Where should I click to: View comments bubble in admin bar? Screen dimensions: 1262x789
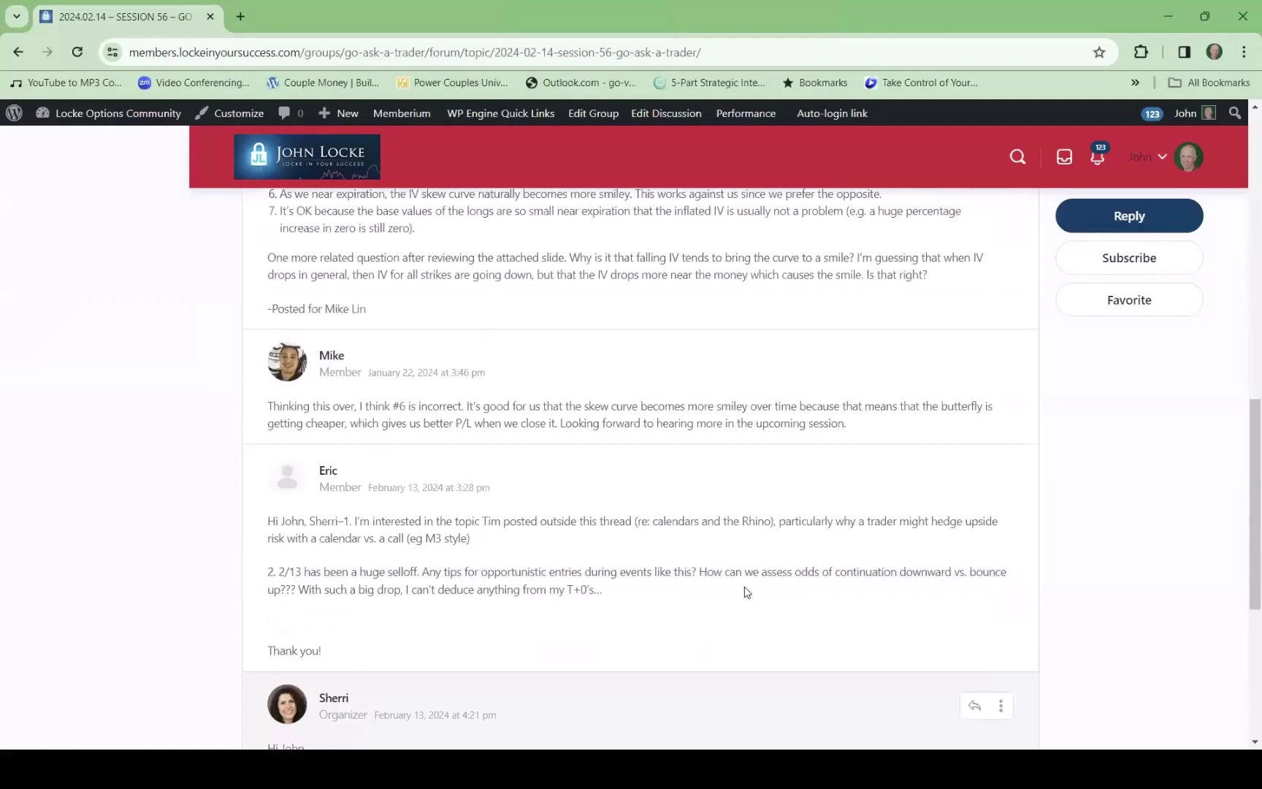pyautogui.click(x=291, y=113)
